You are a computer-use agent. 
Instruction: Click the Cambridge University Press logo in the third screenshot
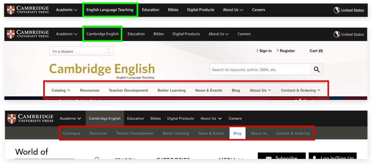click(x=31, y=118)
